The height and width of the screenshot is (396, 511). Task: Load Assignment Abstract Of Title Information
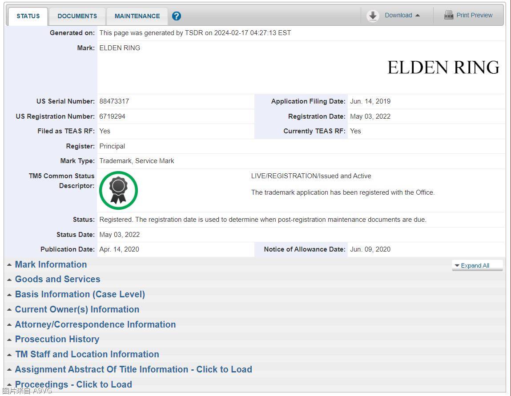(133, 369)
